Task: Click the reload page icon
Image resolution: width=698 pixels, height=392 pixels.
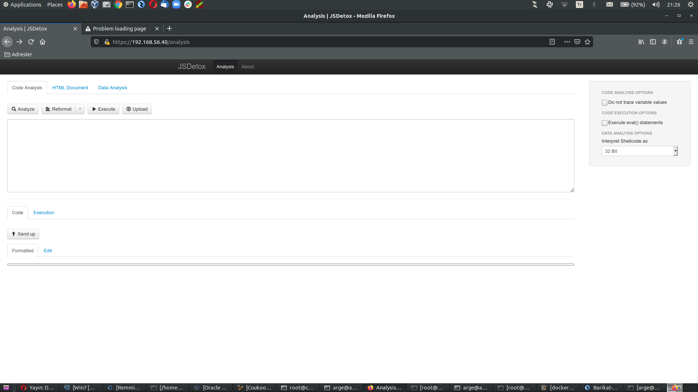Action: point(31,42)
